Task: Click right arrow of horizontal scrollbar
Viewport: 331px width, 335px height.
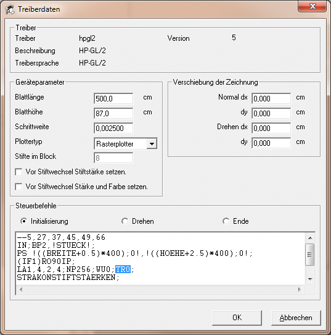Action: coord(300,289)
